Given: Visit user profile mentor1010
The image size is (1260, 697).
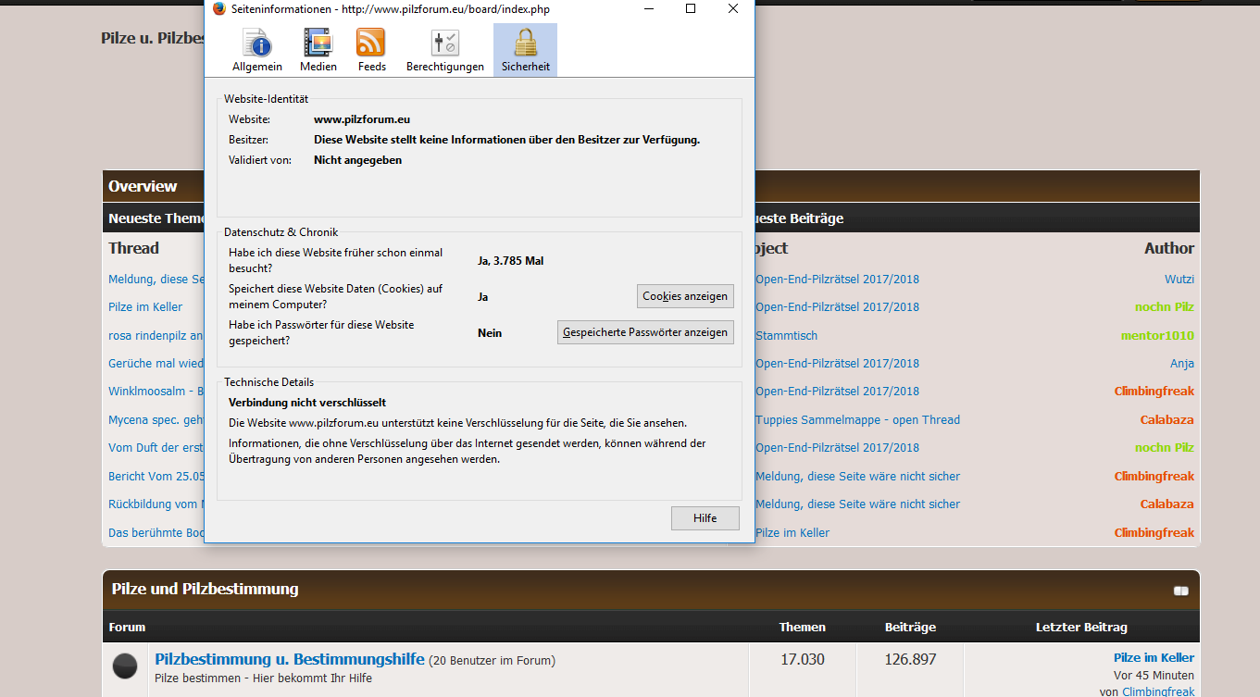Looking at the screenshot, I should tap(1157, 335).
